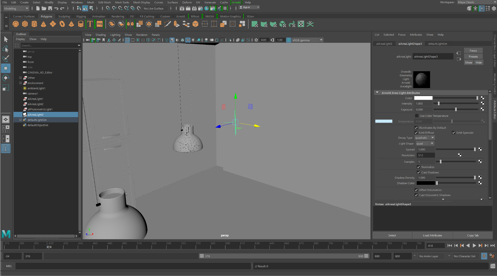This screenshot has height=276, width=497.
Task: Open the Decay Type quadratic dropdown
Action: point(425,138)
